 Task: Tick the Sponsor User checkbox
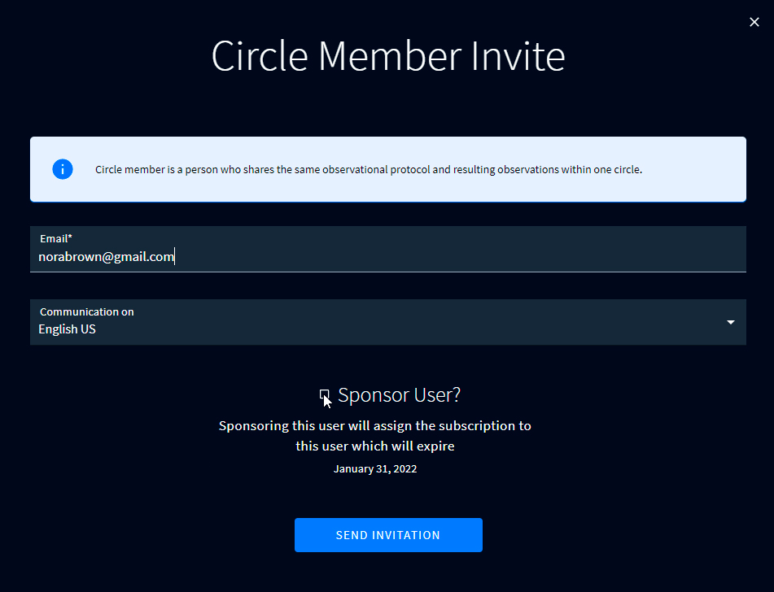pyautogui.click(x=325, y=395)
